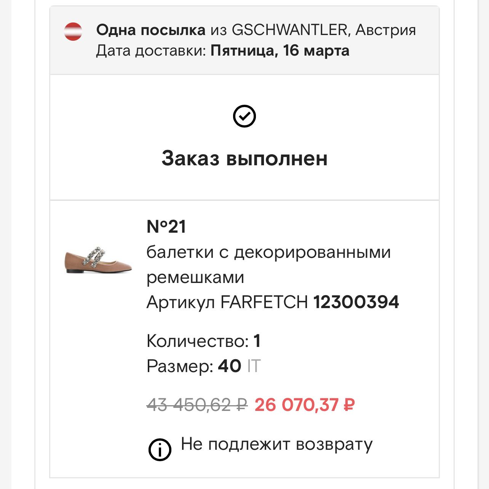
Task: Click delivery date 'Пятница, 16 марта'
Action: pos(280,51)
